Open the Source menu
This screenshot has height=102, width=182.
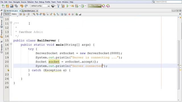coord(24,2)
